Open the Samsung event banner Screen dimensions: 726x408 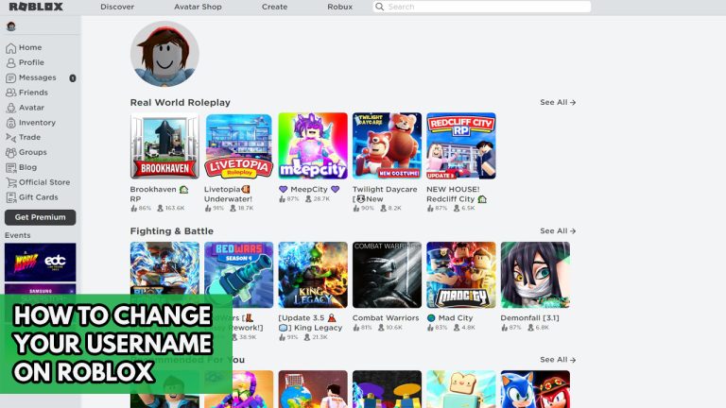click(41, 289)
